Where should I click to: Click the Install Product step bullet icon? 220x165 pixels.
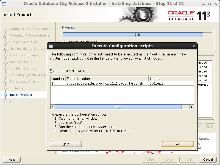(x=5, y=95)
